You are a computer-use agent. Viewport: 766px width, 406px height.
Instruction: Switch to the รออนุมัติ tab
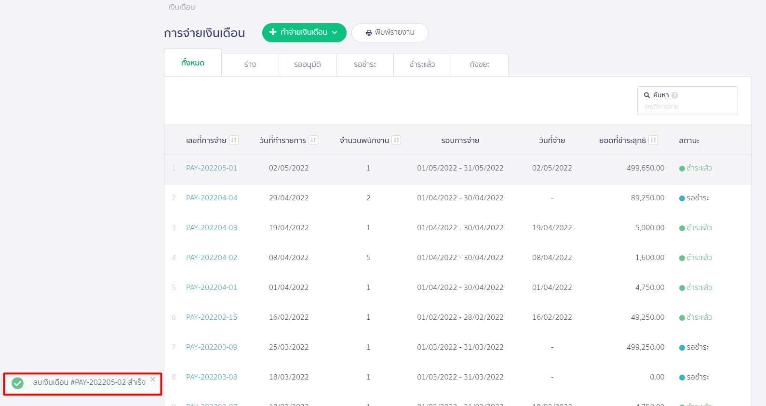307,65
